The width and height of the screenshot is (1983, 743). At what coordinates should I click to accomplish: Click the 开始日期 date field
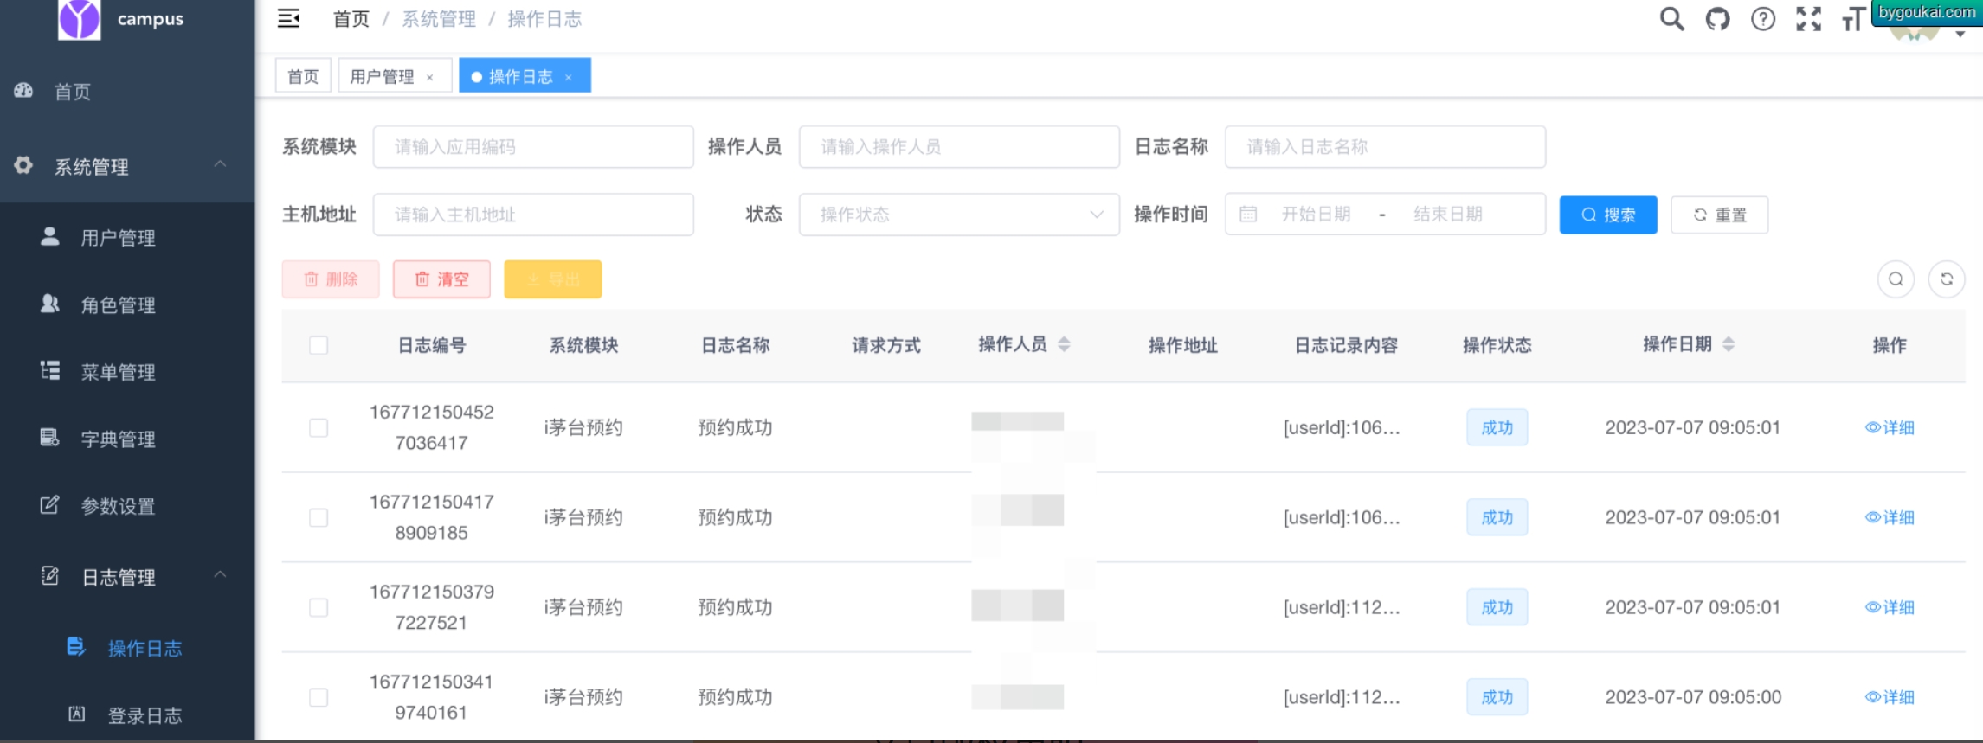tap(1316, 215)
